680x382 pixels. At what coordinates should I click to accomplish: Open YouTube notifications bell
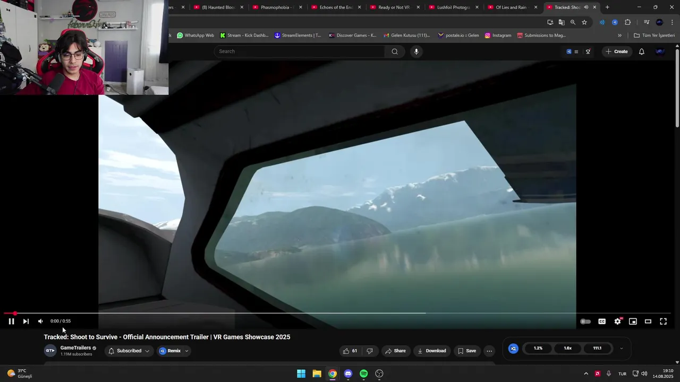(x=641, y=51)
